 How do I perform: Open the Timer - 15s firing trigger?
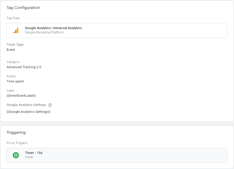pyautogui.click(x=117, y=155)
